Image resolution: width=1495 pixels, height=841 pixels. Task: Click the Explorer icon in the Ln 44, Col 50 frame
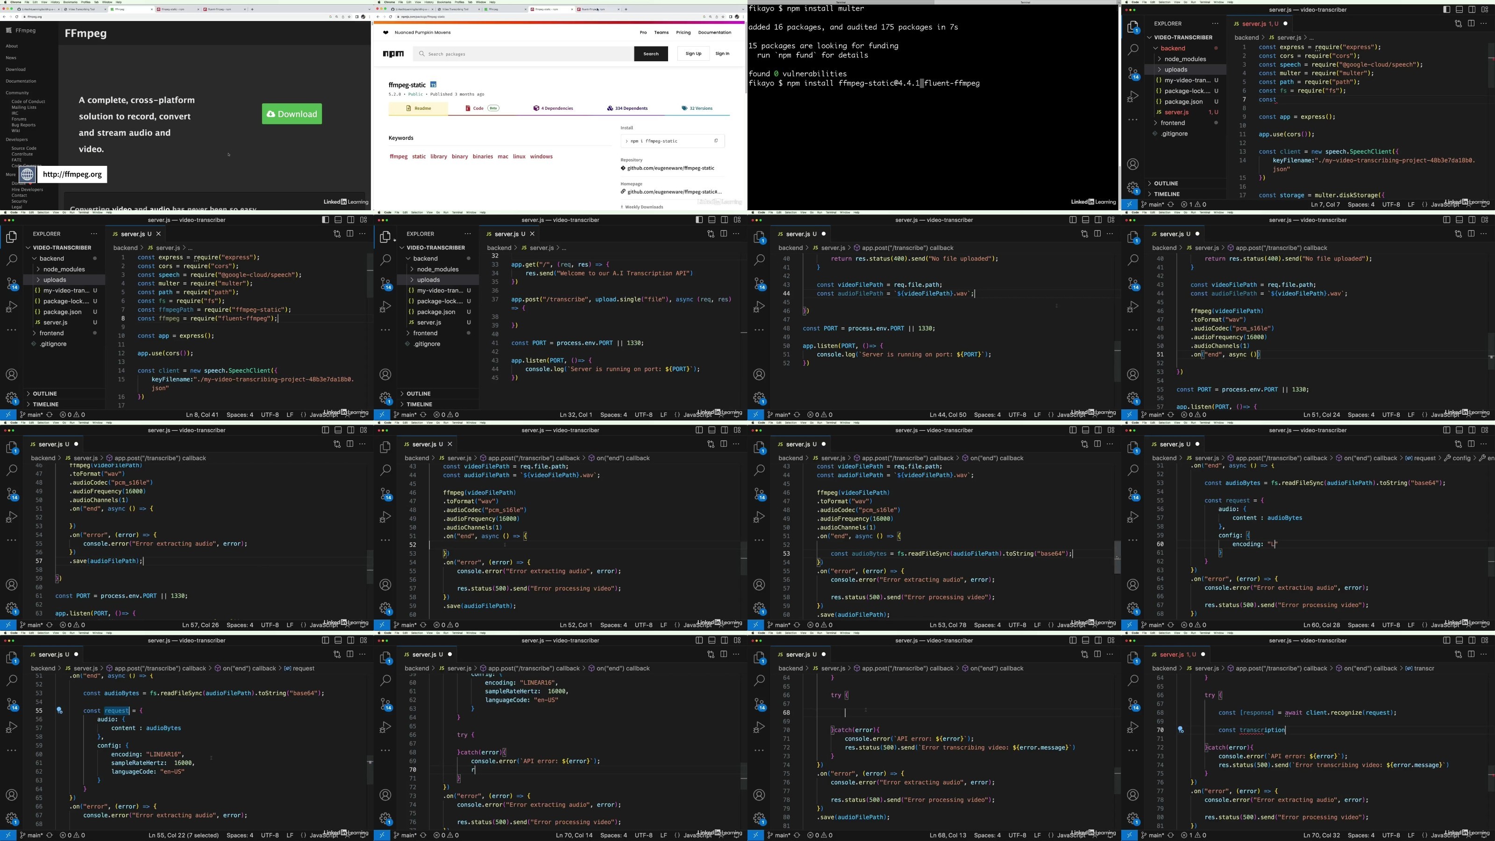point(759,237)
